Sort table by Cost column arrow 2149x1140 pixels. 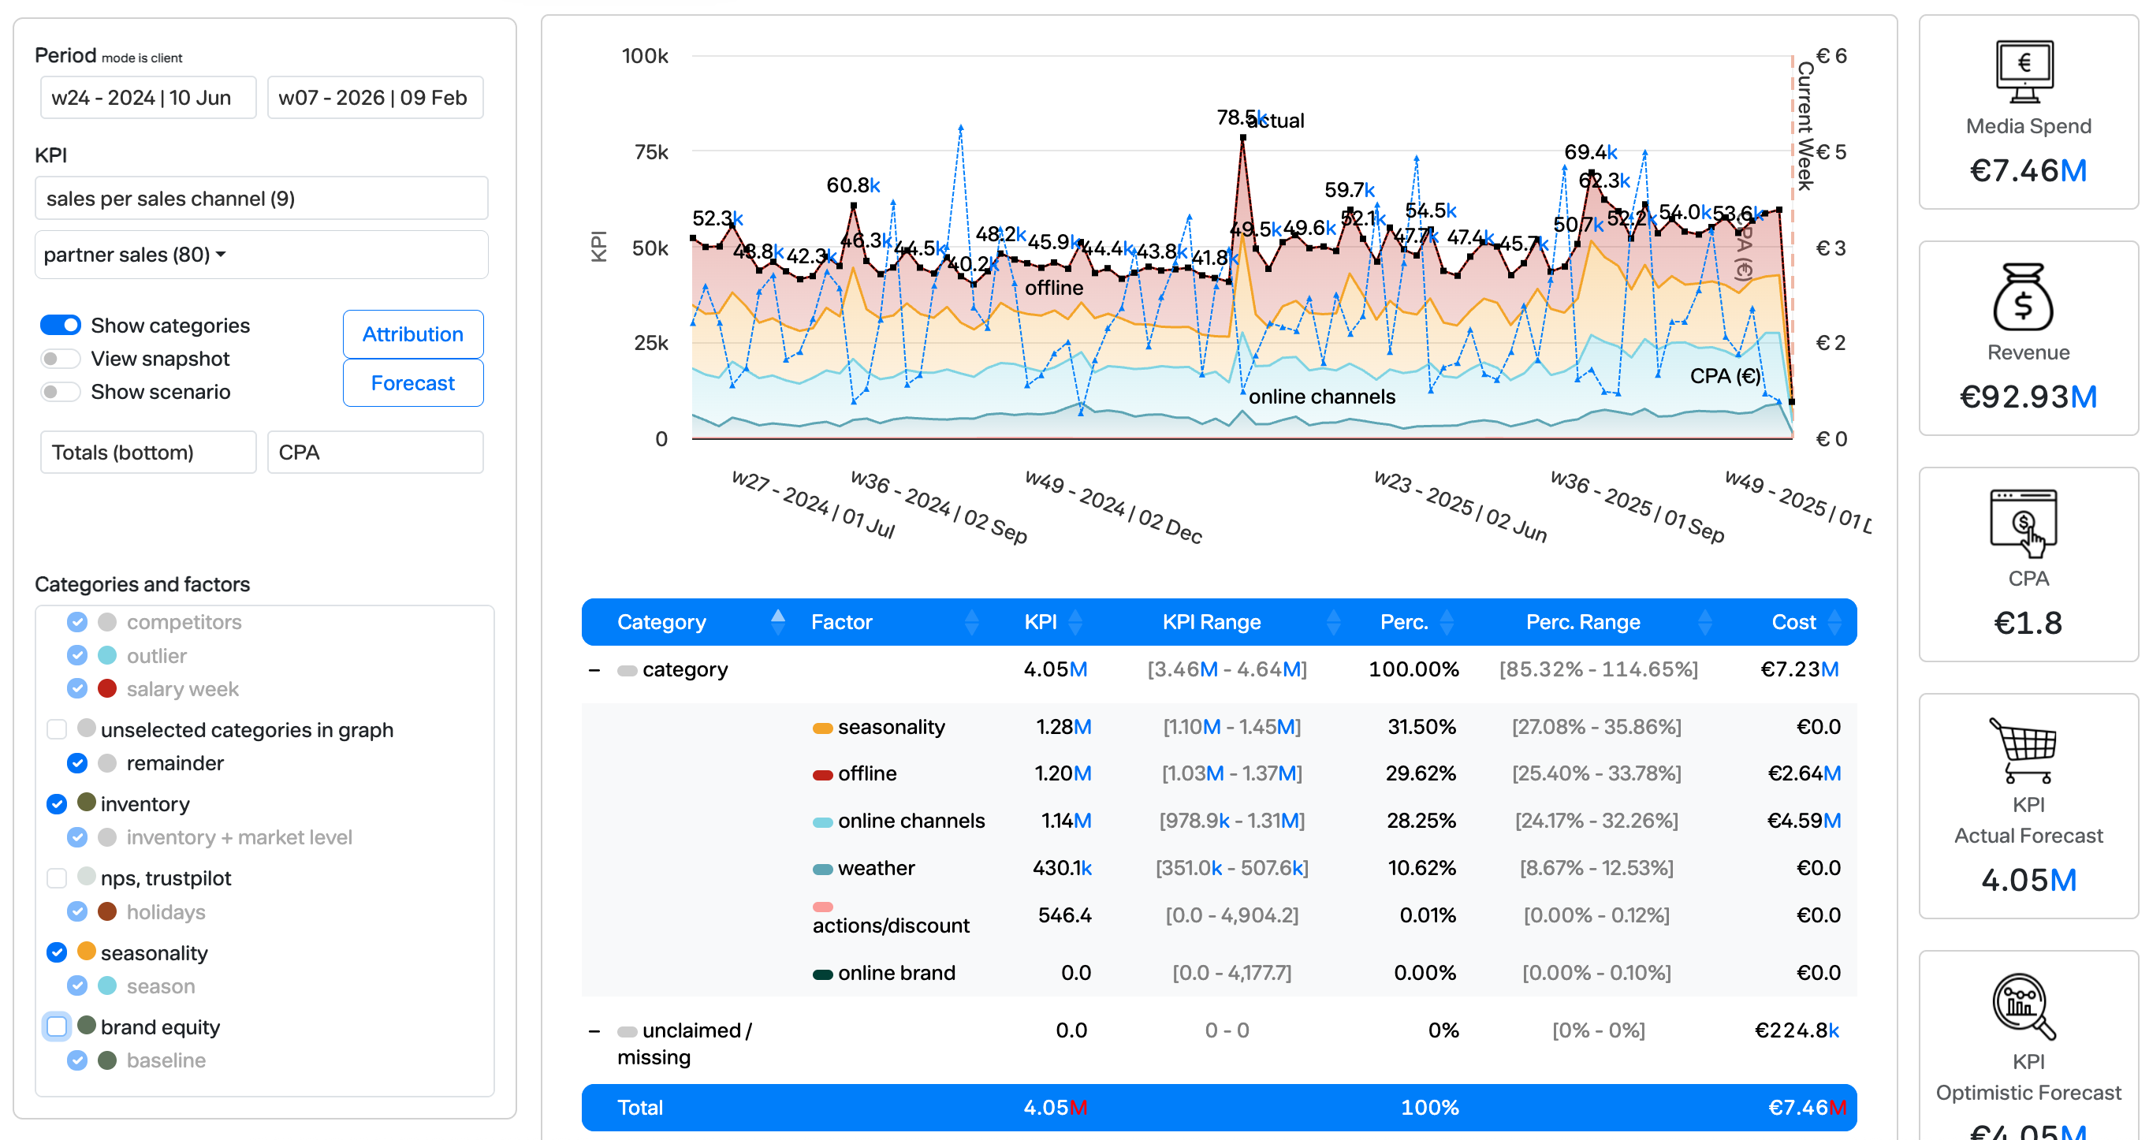tap(1834, 622)
